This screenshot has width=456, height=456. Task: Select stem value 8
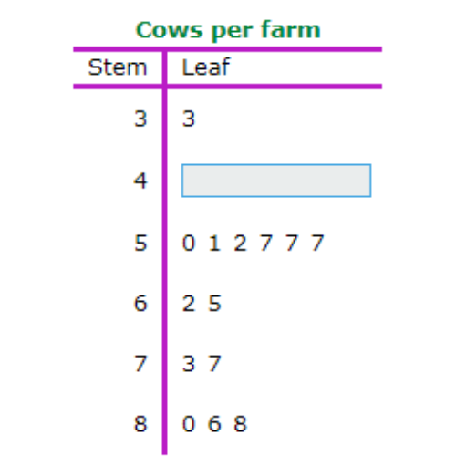140,424
